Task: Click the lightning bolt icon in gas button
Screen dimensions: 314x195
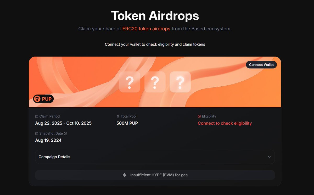Action: tap(125, 175)
